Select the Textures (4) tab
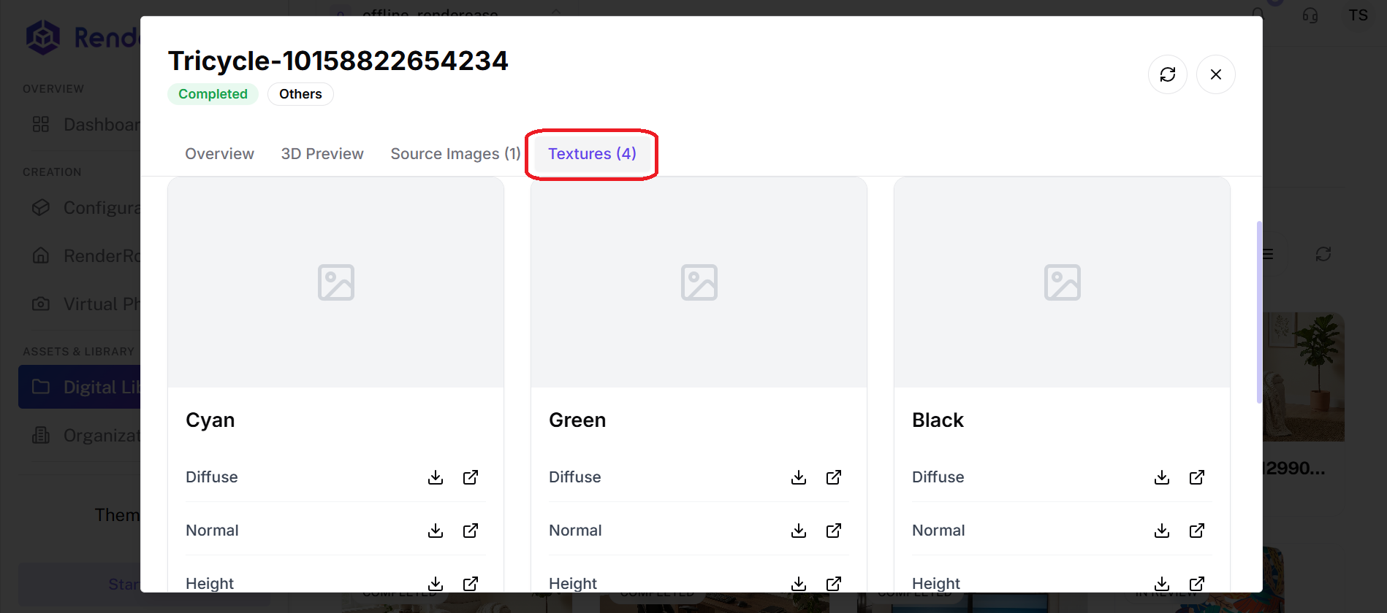Screen dimensions: 1387x613 coord(592,154)
